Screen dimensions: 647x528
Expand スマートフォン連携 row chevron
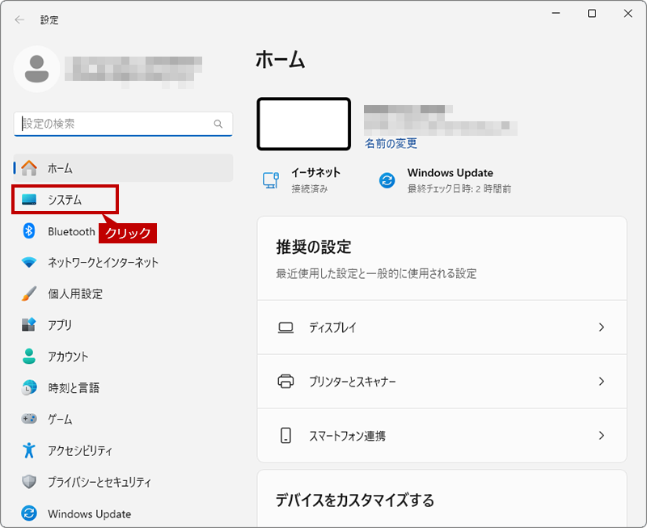(602, 435)
